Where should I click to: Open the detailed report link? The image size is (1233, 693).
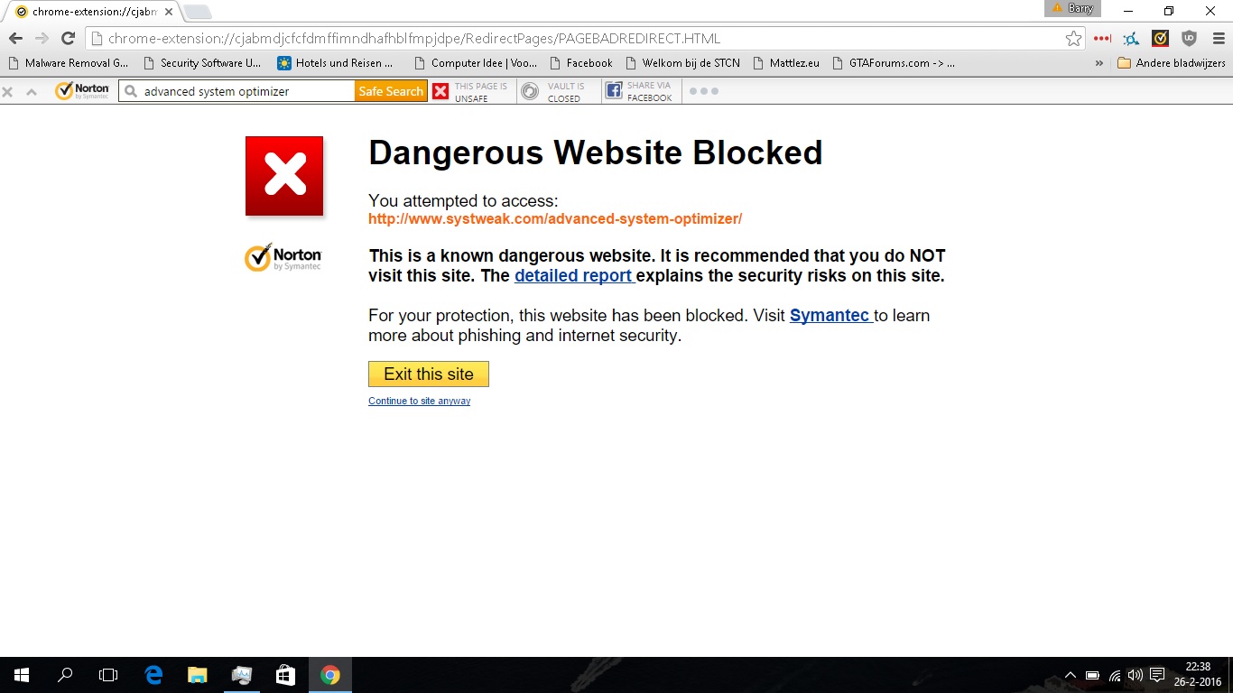[x=573, y=275]
